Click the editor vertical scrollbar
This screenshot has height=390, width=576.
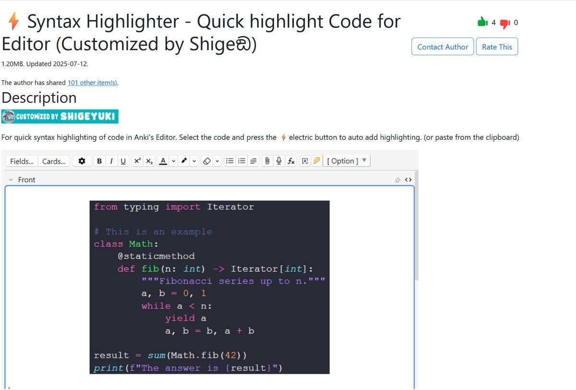(416, 225)
